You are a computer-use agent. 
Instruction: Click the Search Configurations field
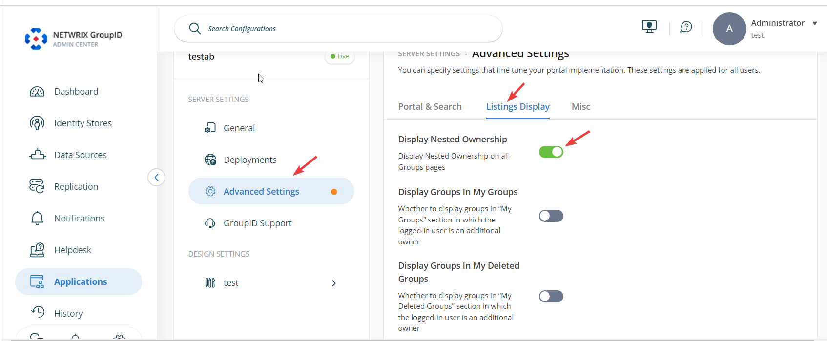point(338,28)
